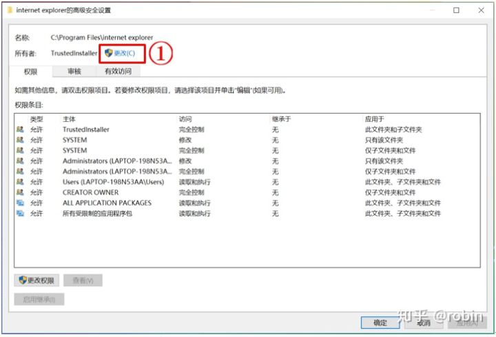Click the ALL APPLICATION PACKAGES row icon
The height and width of the screenshot is (337, 496).
coord(20,203)
